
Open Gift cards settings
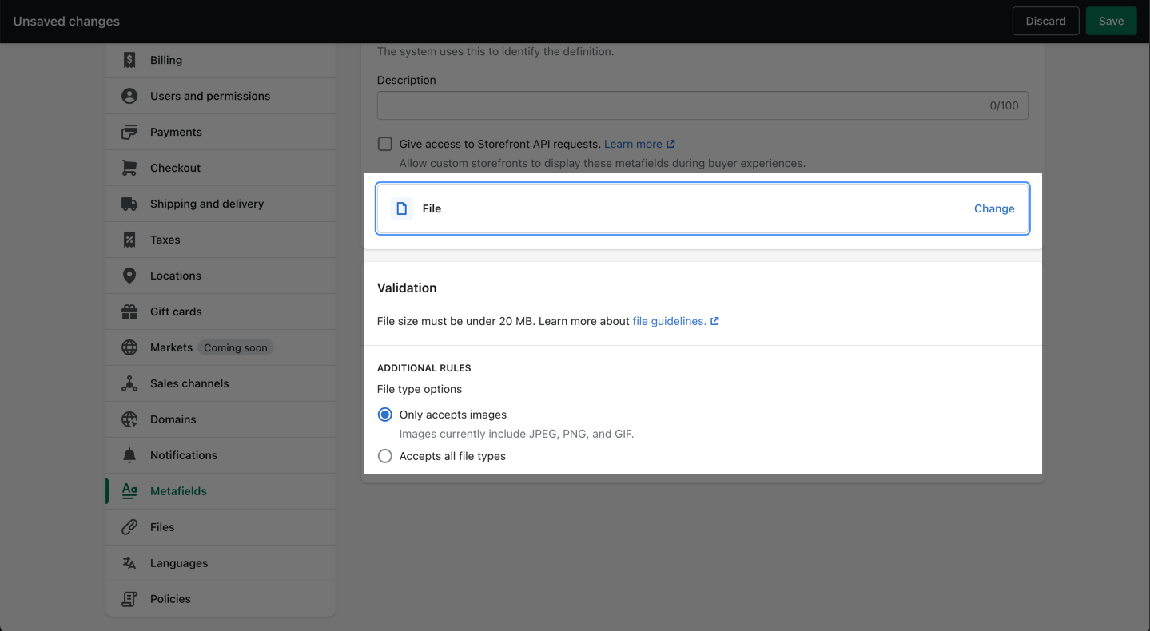(x=221, y=312)
